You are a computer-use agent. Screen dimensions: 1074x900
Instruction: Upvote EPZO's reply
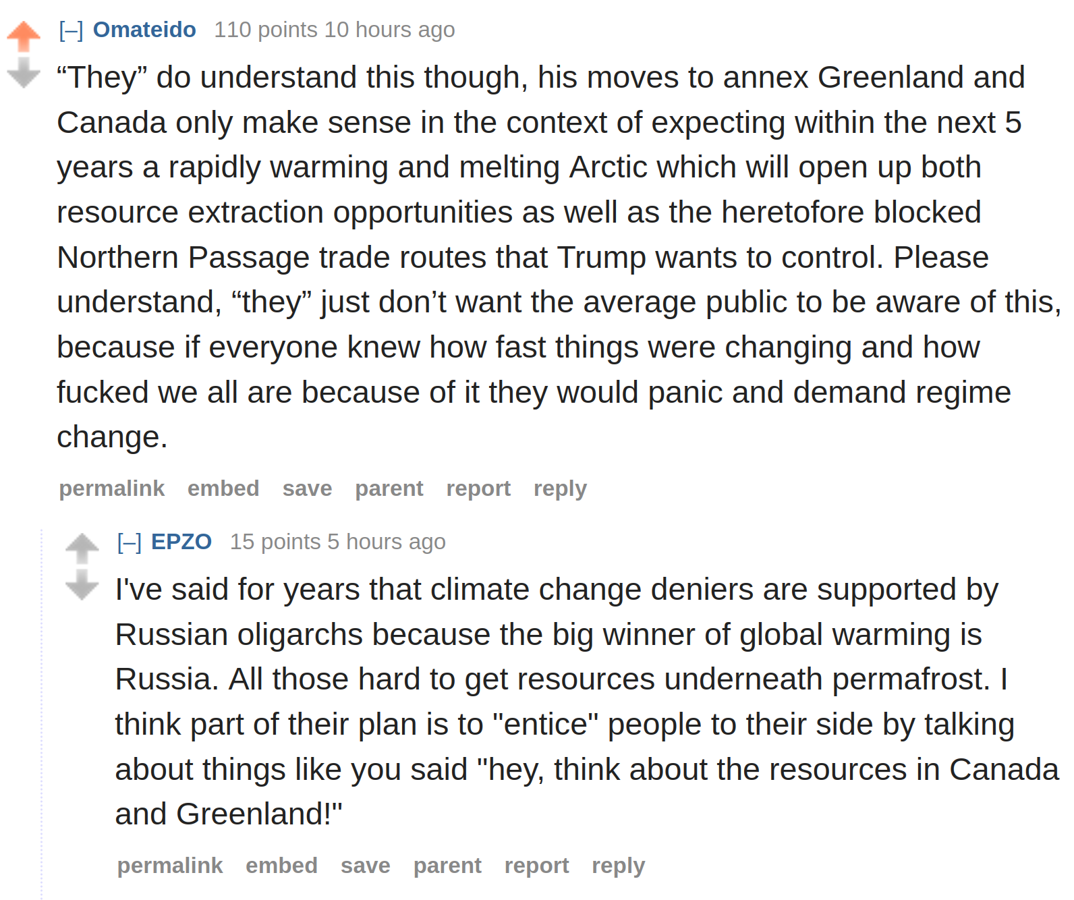[82, 549]
